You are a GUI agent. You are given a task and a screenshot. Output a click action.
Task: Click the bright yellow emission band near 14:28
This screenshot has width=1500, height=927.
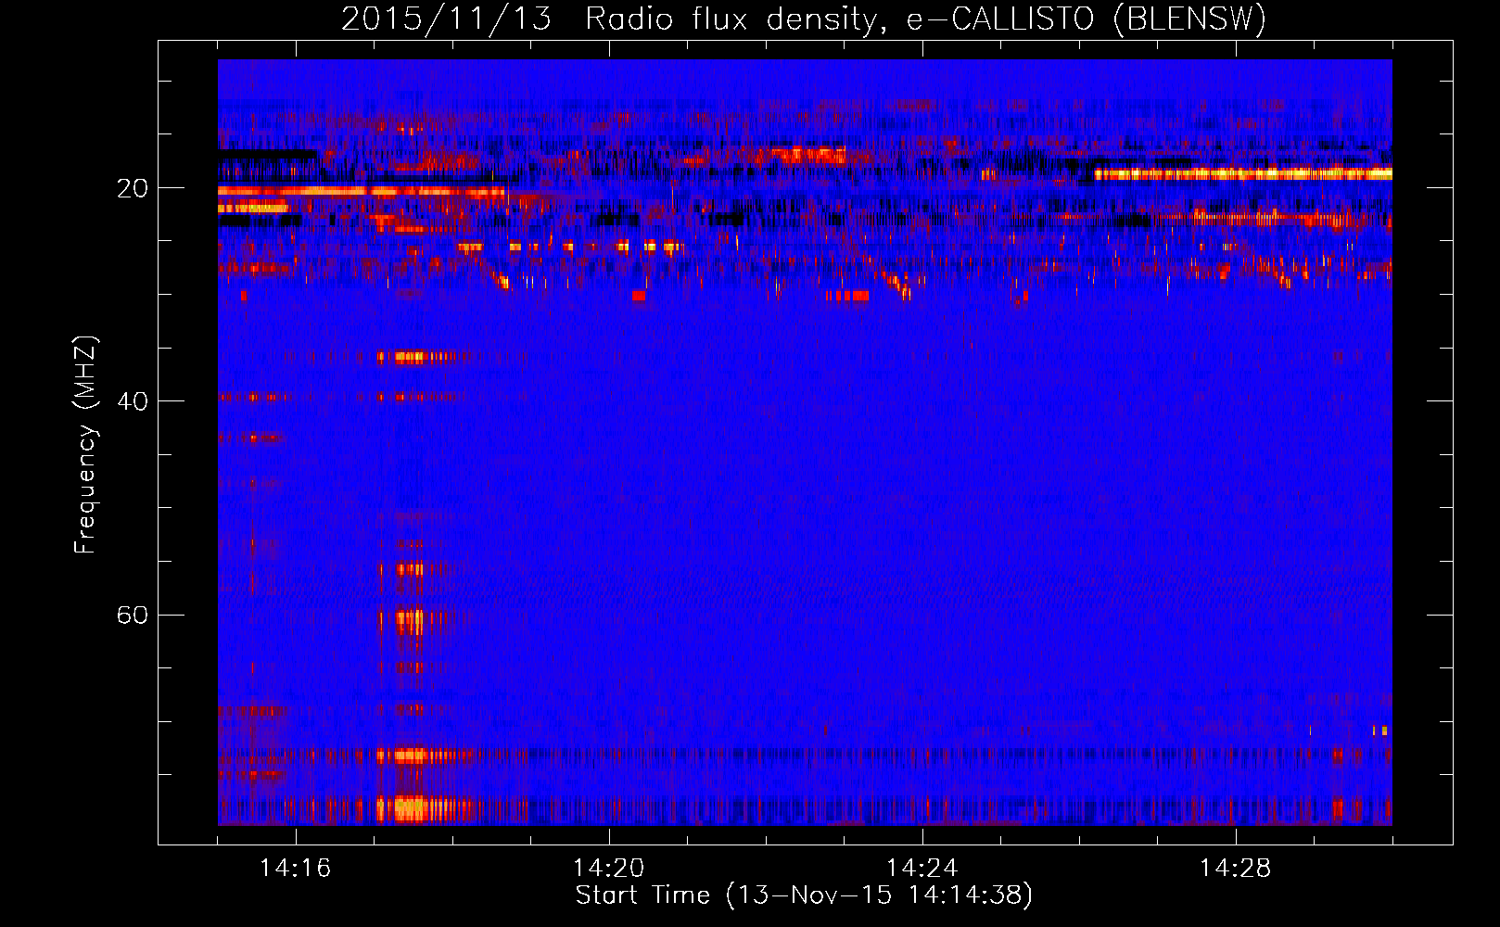(1242, 173)
